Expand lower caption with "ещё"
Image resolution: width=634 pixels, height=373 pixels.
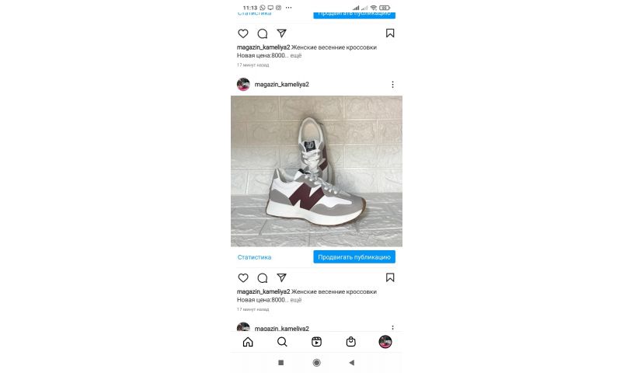click(x=296, y=300)
